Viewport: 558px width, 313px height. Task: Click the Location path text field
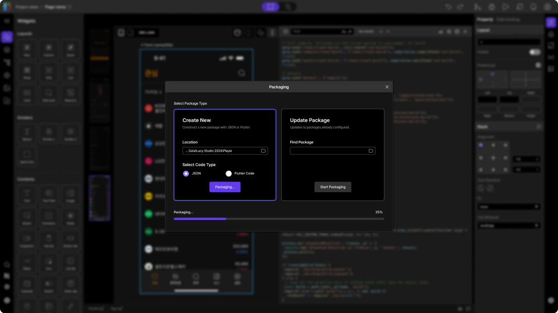coord(221,151)
